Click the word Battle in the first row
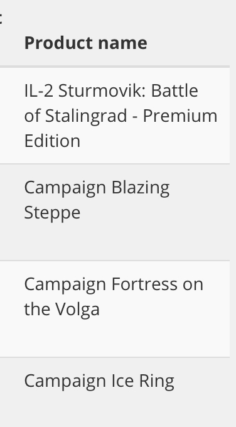The width and height of the screenshot is (236, 427). coord(174,90)
